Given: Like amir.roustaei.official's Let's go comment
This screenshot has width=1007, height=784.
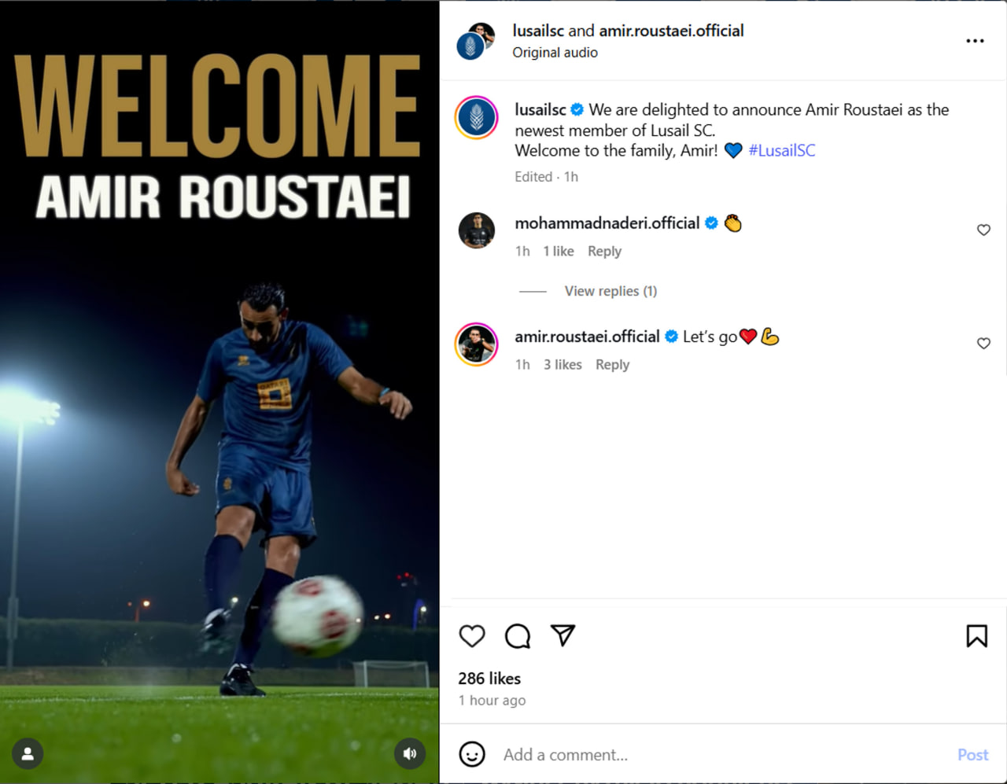Looking at the screenshot, I should [983, 343].
